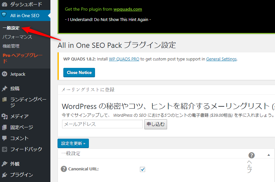This screenshot has width=275, height=182.
Task: Click the plug icon beside プラグイン
Action: point(5,175)
